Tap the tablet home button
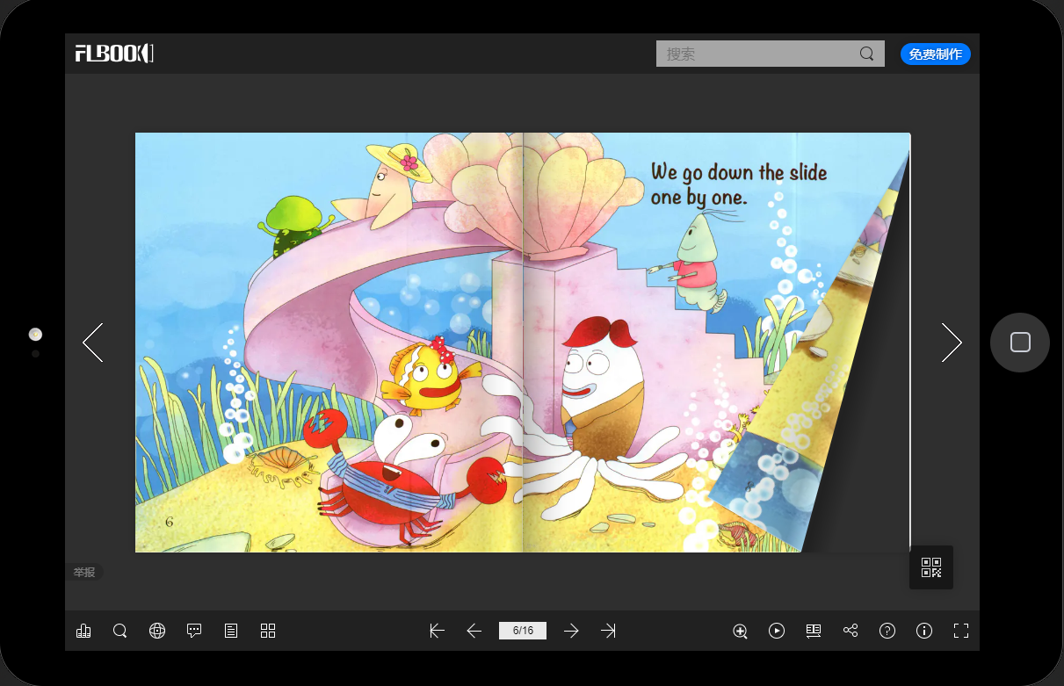Viewport: 1064px width, 686px height. click(1020, 343)
